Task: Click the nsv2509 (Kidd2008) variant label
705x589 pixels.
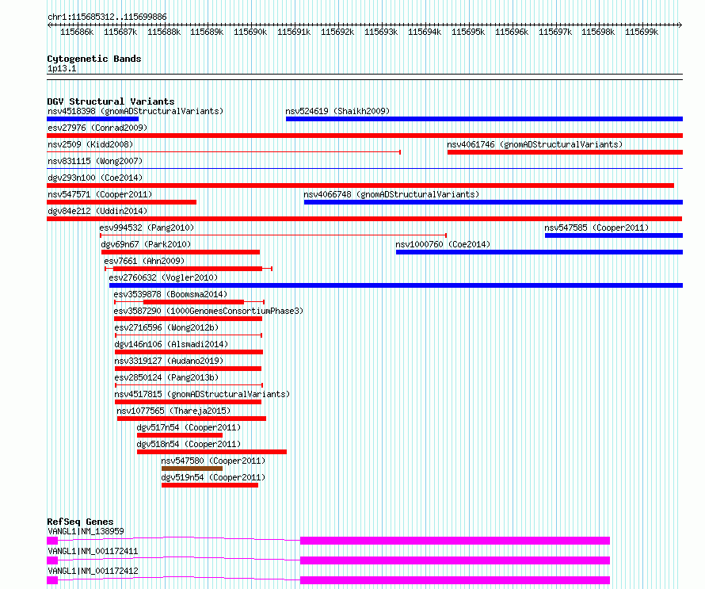Action: (90, 144)
